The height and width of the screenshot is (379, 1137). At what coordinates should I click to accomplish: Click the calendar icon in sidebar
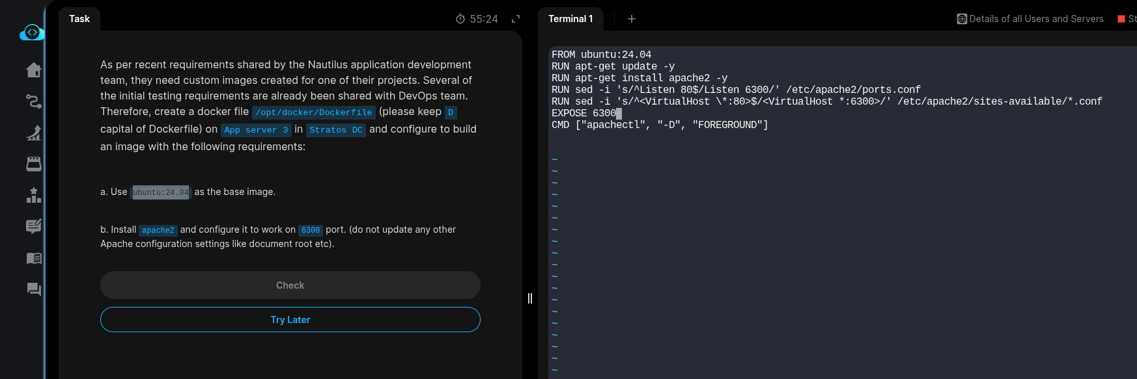[x=34, y=164]
